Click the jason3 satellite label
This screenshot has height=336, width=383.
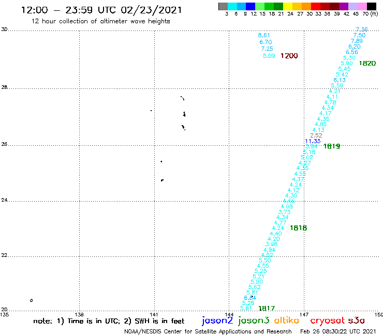[254, 321]
